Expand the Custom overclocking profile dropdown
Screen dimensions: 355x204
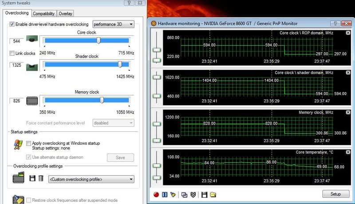coord(91,179)
